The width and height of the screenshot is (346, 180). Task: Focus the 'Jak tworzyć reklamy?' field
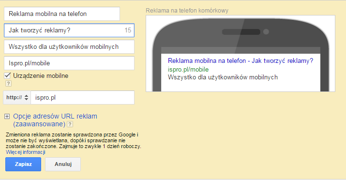pos(69,30)
